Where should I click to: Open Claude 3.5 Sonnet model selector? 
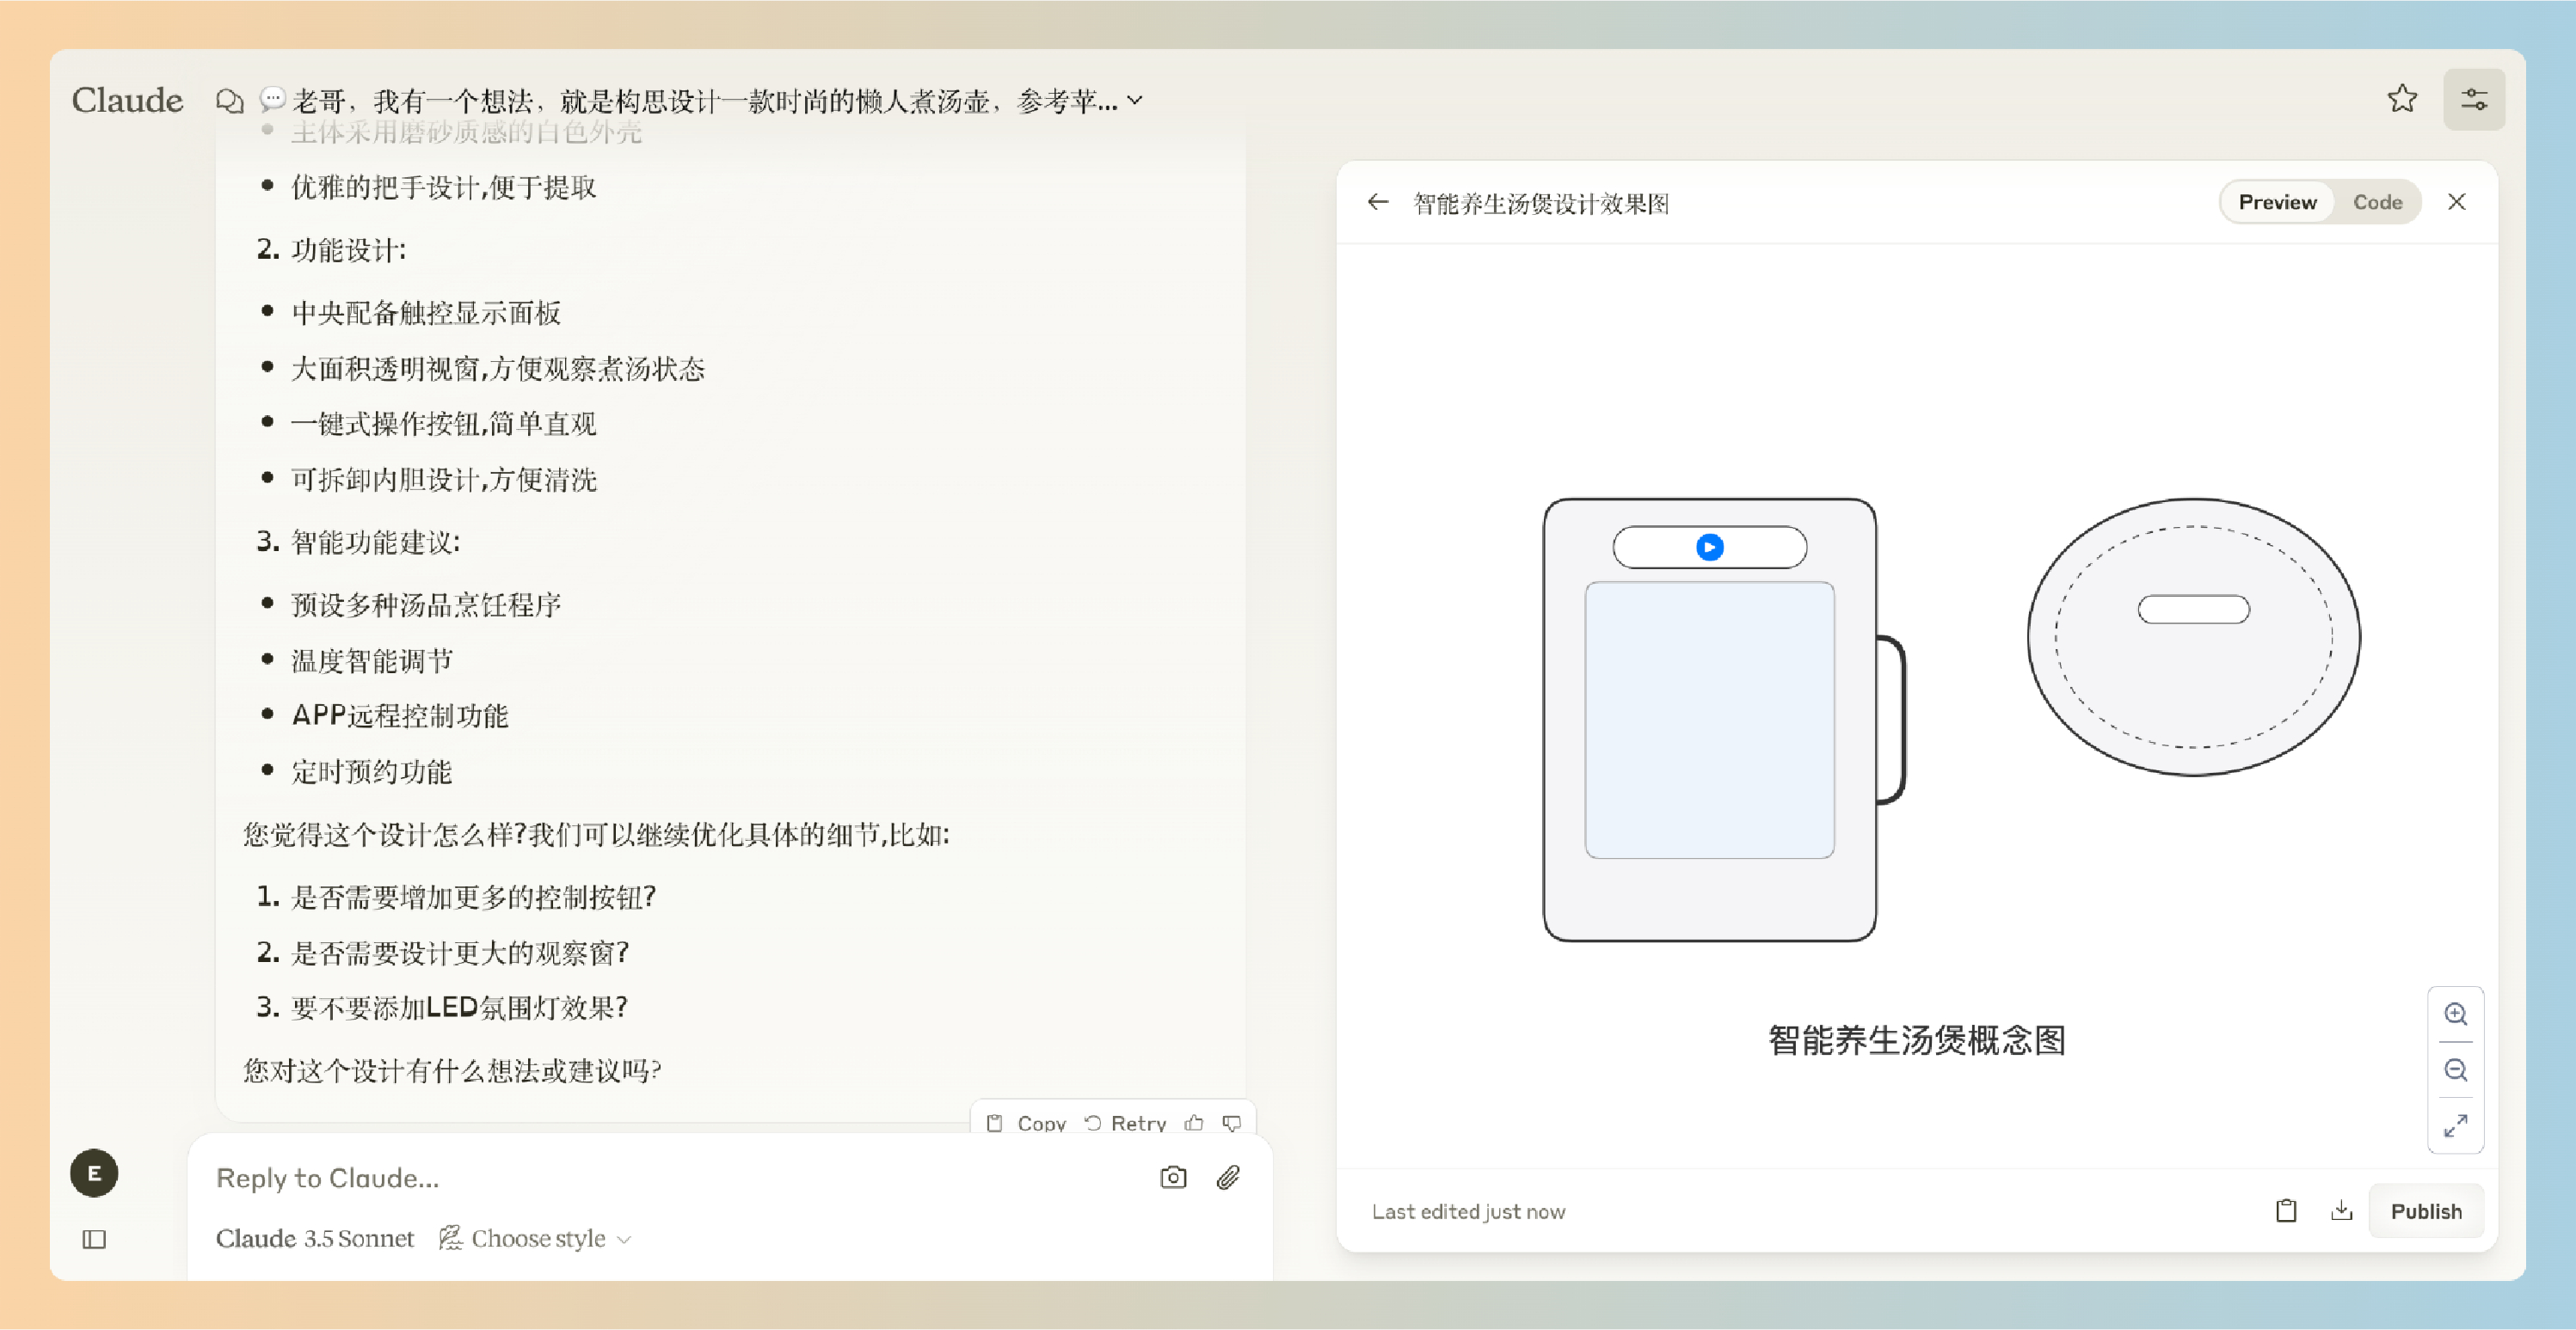pyautogui.click(x=315, y=1238)
